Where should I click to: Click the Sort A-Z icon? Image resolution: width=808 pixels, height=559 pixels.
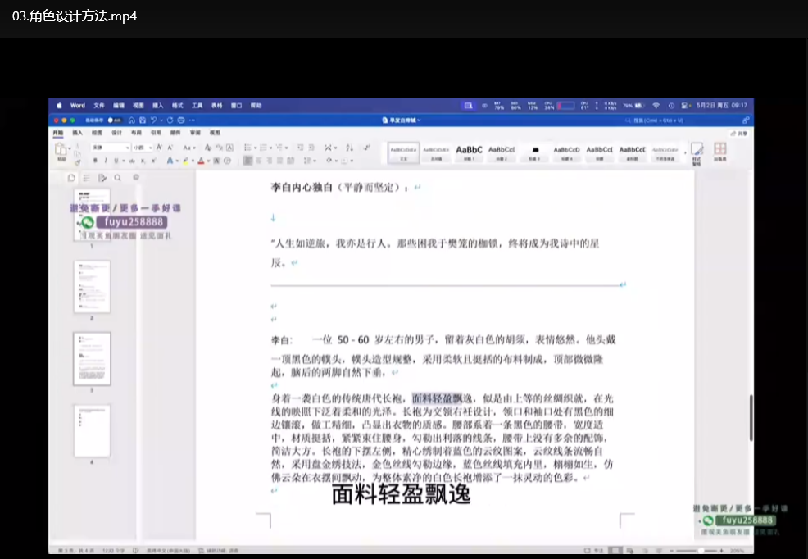[x=349, y=148]
